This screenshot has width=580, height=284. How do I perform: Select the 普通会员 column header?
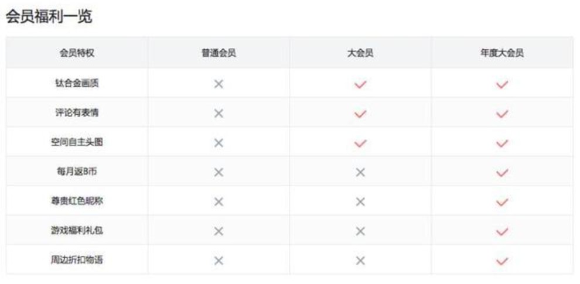tap(219, 53)
